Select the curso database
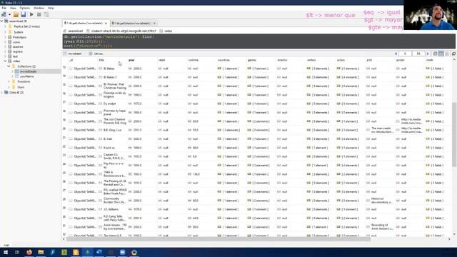The width and height of the screenshot is (457, 257). (x=16, y=42)
